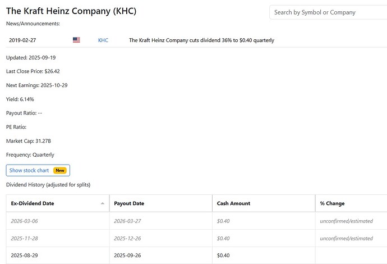This screenshot has width=387, height=264.
Task: Click unconfirmed/estimated in the 2025-11-28 row
Action: pos(346,239)
